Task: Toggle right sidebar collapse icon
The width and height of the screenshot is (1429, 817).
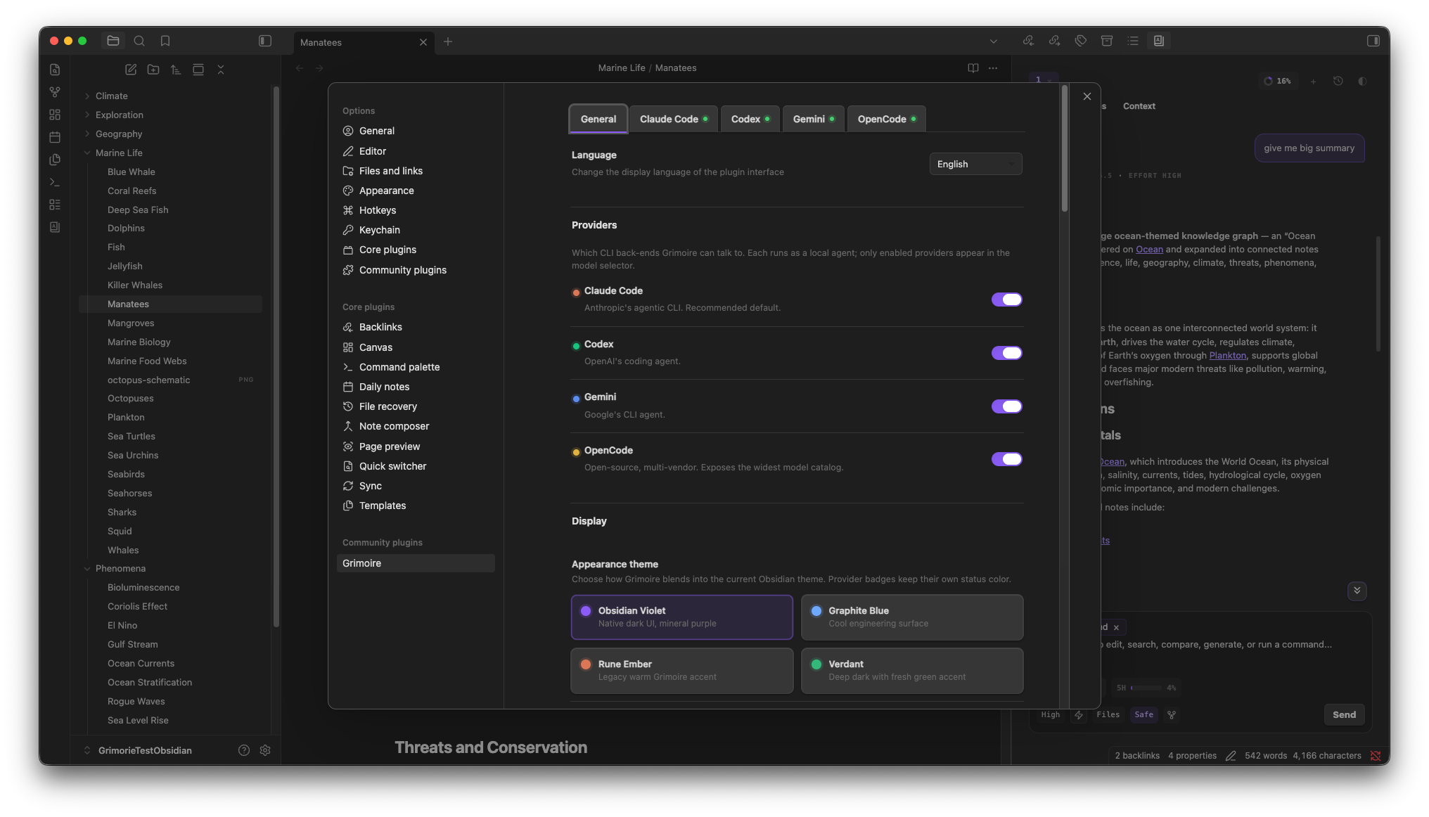Action: [1373, 41]
